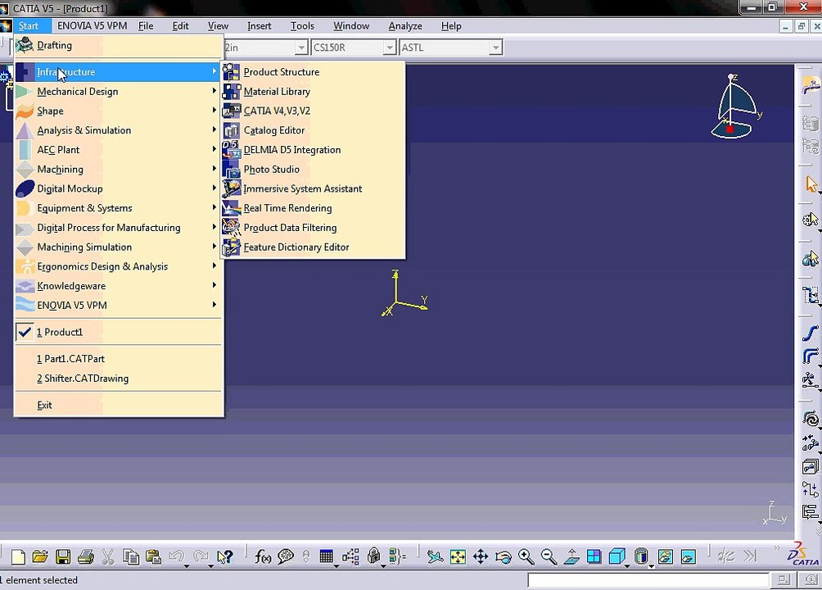Expand the Analysis & Simulation submenu
Viewport: 822px width, 590px height.
coord(119,130)
